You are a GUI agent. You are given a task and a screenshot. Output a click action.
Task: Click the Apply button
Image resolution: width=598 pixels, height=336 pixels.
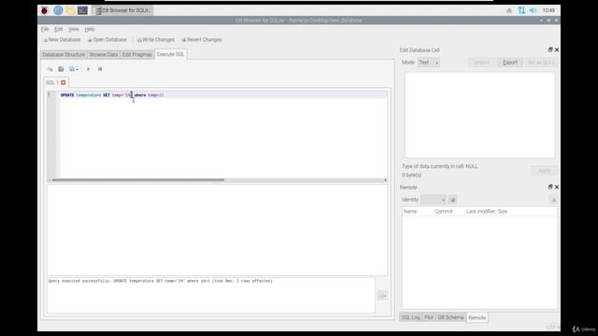pyautogui.click(x=544, y=171)
